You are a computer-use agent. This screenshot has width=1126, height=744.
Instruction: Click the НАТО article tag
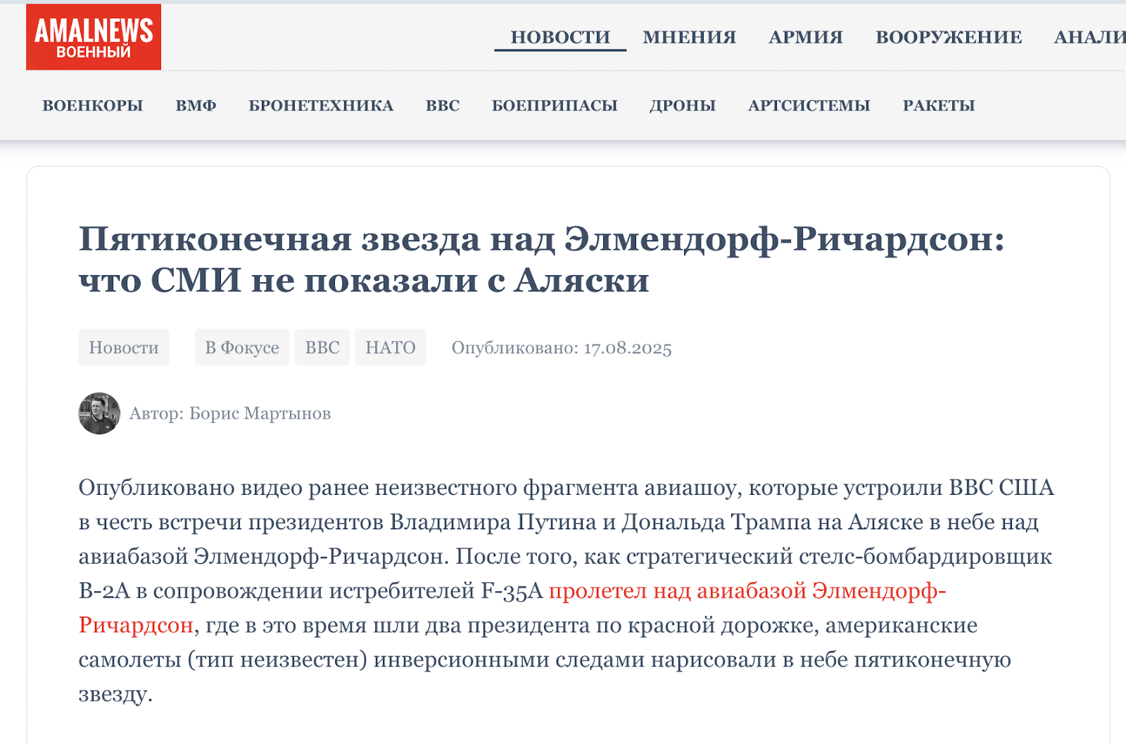391,348
